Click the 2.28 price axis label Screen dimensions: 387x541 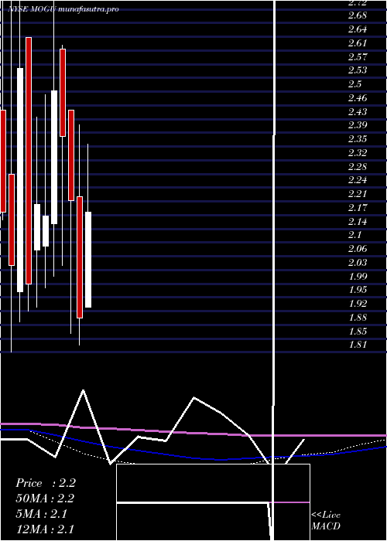click(358, 167)
